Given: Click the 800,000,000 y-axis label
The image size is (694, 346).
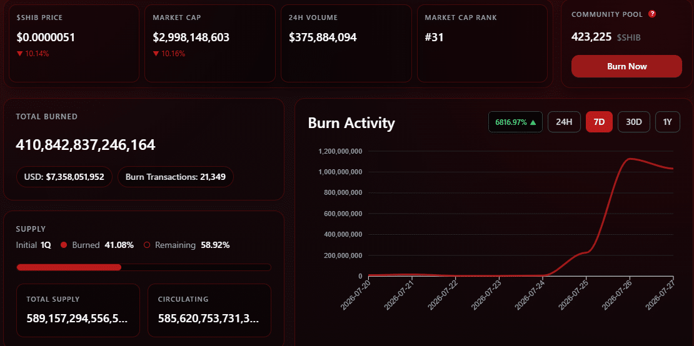Looking at the screenshot, I should (x=344, y=192).
